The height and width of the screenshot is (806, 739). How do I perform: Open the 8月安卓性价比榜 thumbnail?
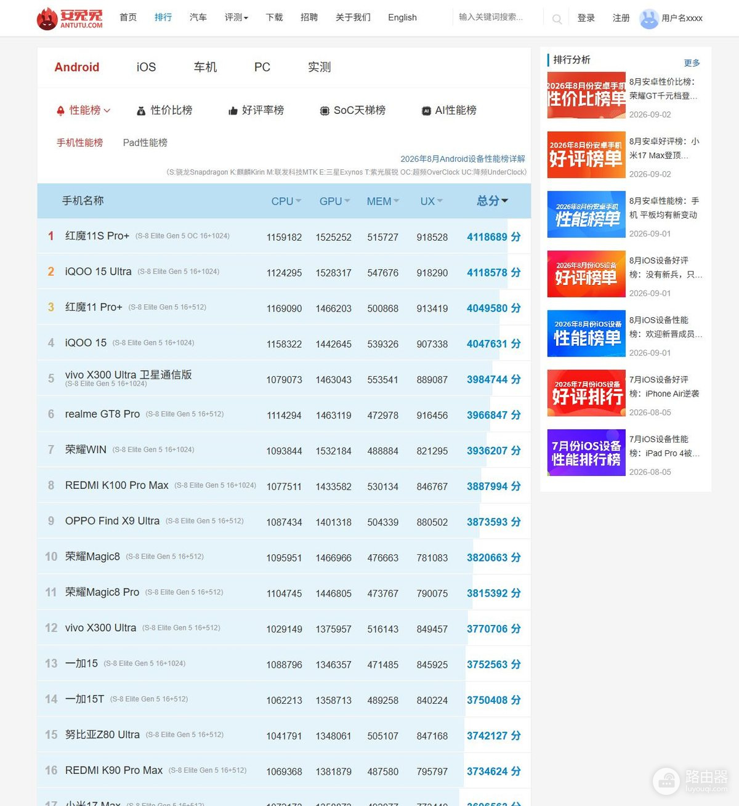[586, 95]
